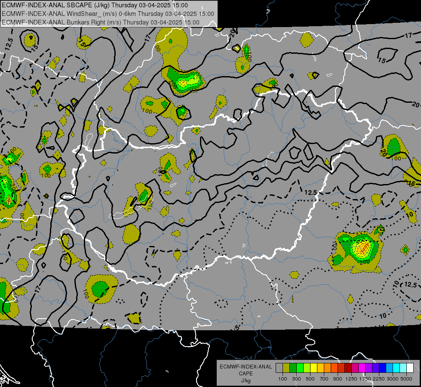The image size is (421, 387).
Task: Click the dark red legend swatch
Action: (348, 368)
